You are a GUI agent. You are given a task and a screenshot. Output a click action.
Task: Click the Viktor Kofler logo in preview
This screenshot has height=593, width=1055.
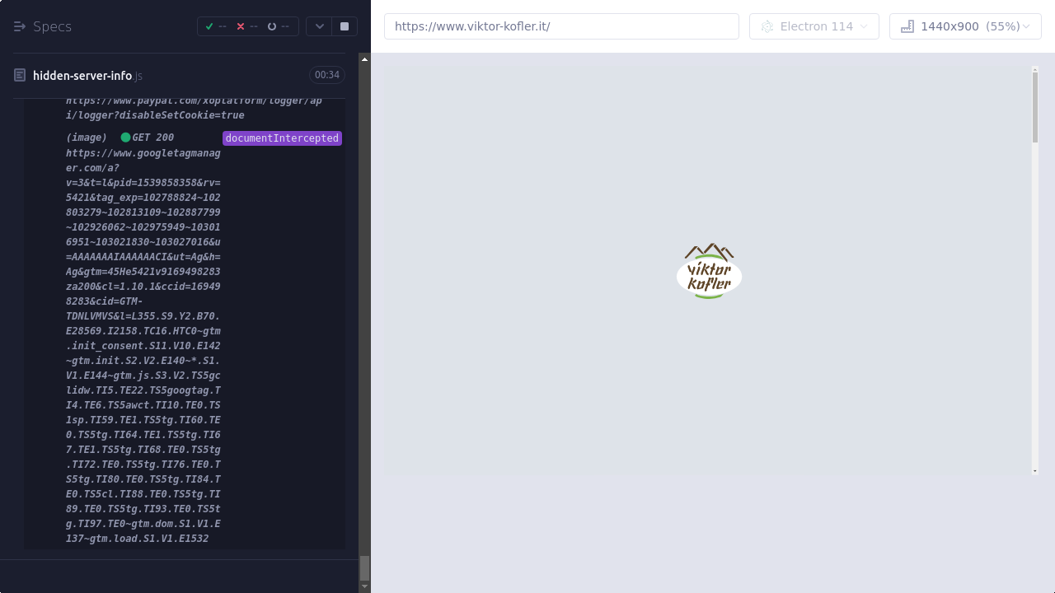[709, 272]
